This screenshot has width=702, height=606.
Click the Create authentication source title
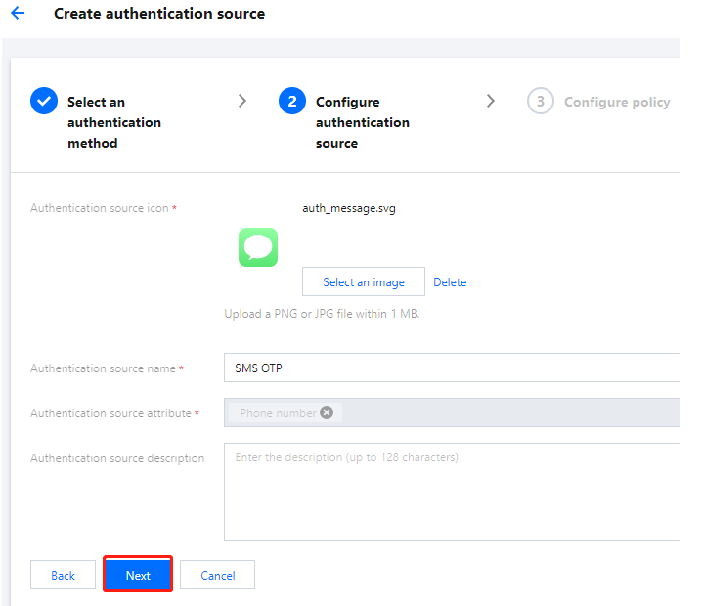(159, 14)
